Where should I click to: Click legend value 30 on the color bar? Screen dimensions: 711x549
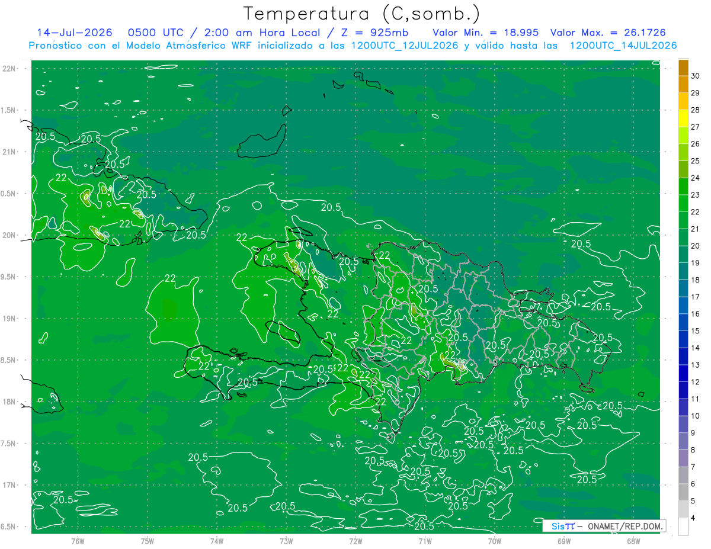[x=696, y=76]
